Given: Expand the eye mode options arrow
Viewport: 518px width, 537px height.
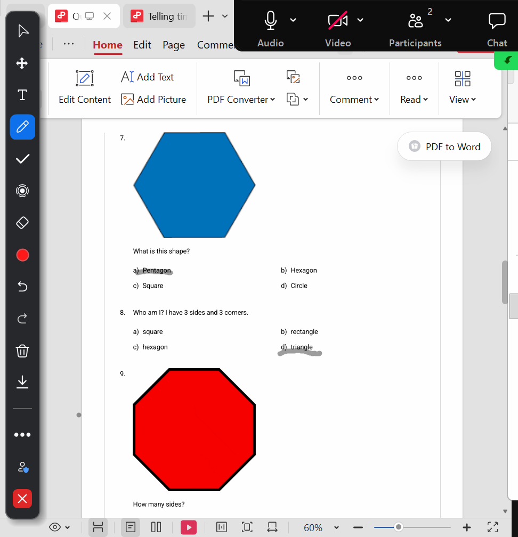Looking at the screenshot, I should pos(68,527).
